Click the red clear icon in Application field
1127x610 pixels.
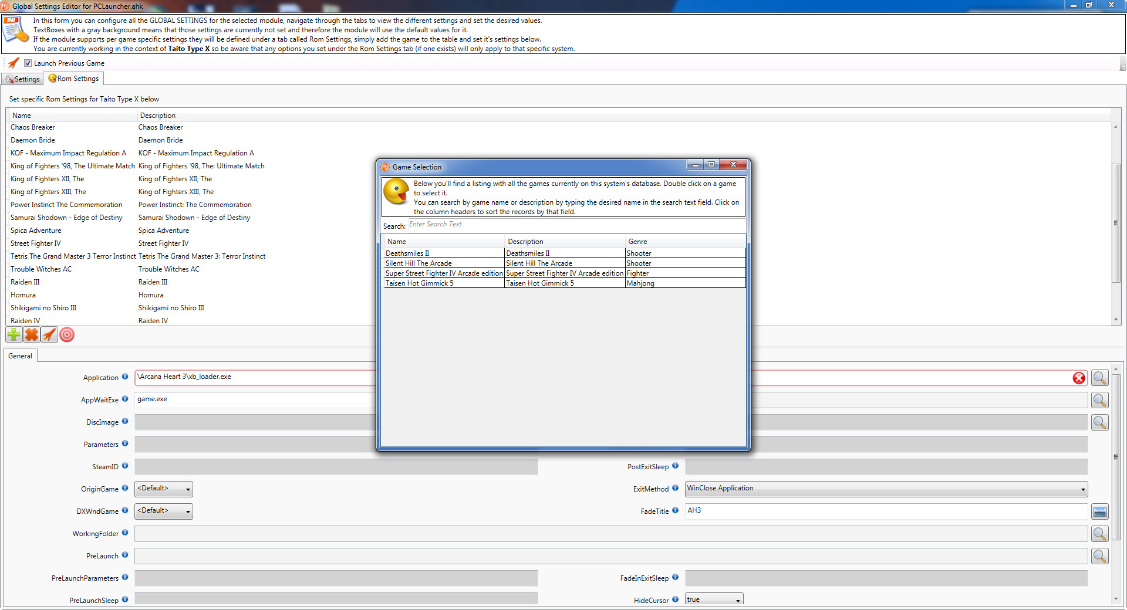[x=1079, y=378]
